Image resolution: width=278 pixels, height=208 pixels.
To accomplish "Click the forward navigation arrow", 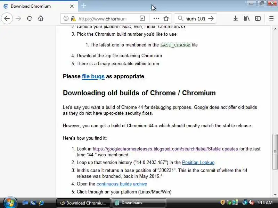I will pos(18,18).
